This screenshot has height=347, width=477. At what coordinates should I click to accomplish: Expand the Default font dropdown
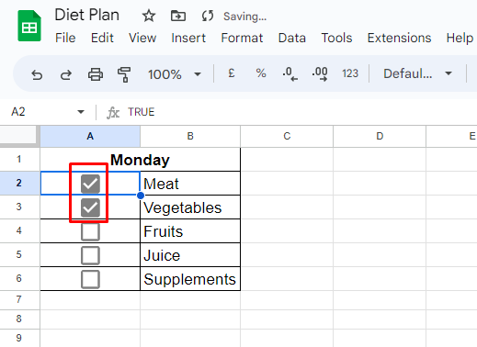pos(418,73)
